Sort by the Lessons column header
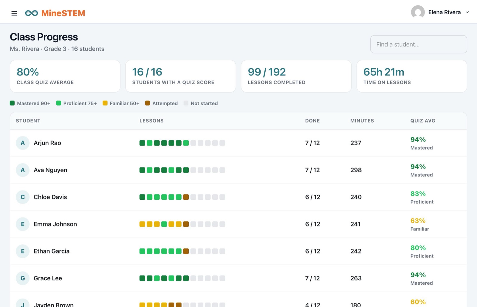Image resolution: width=477 pixels, height=307 pixels. 151,121
